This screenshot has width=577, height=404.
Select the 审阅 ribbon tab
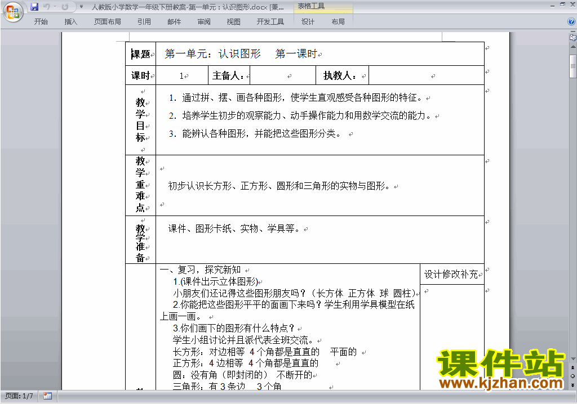pos(204,22)
